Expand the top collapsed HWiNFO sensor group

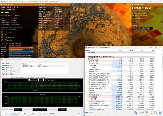pyautogui.click(x=86, y=53)
